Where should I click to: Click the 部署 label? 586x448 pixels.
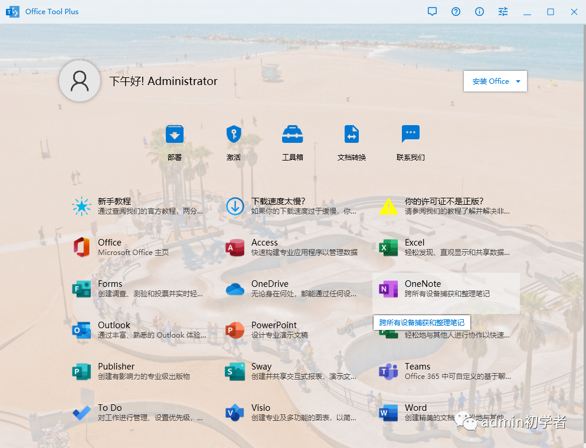coord(175,158)
